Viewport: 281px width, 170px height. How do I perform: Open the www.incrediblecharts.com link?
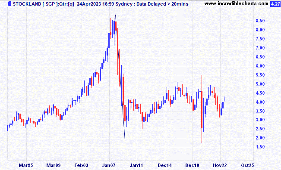236,3
